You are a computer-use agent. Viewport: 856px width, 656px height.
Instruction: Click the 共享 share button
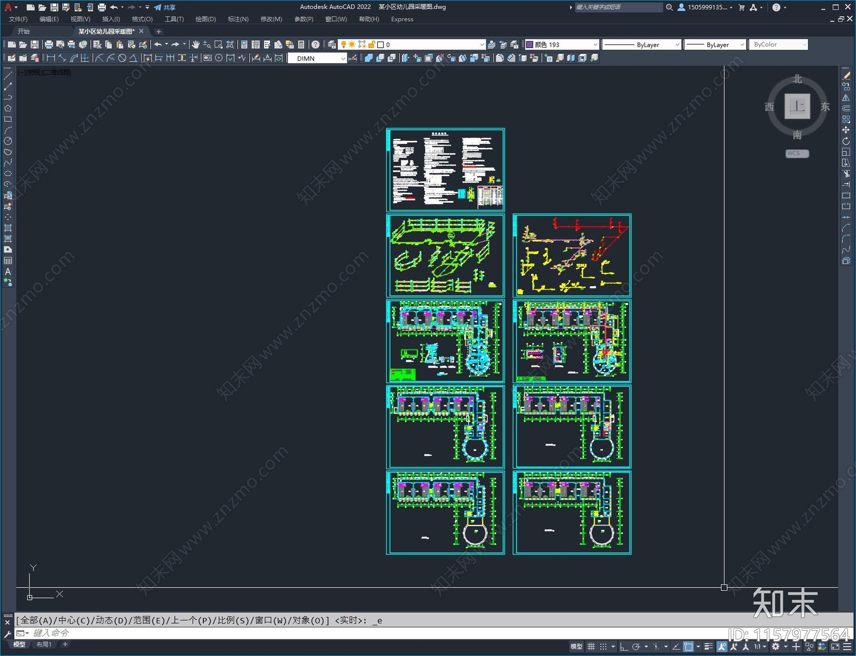pos(165,7)
